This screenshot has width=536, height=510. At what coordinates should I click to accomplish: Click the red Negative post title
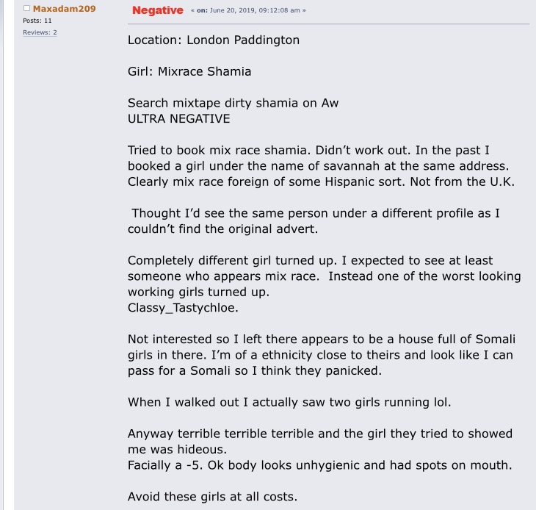(x=158, y=10)
